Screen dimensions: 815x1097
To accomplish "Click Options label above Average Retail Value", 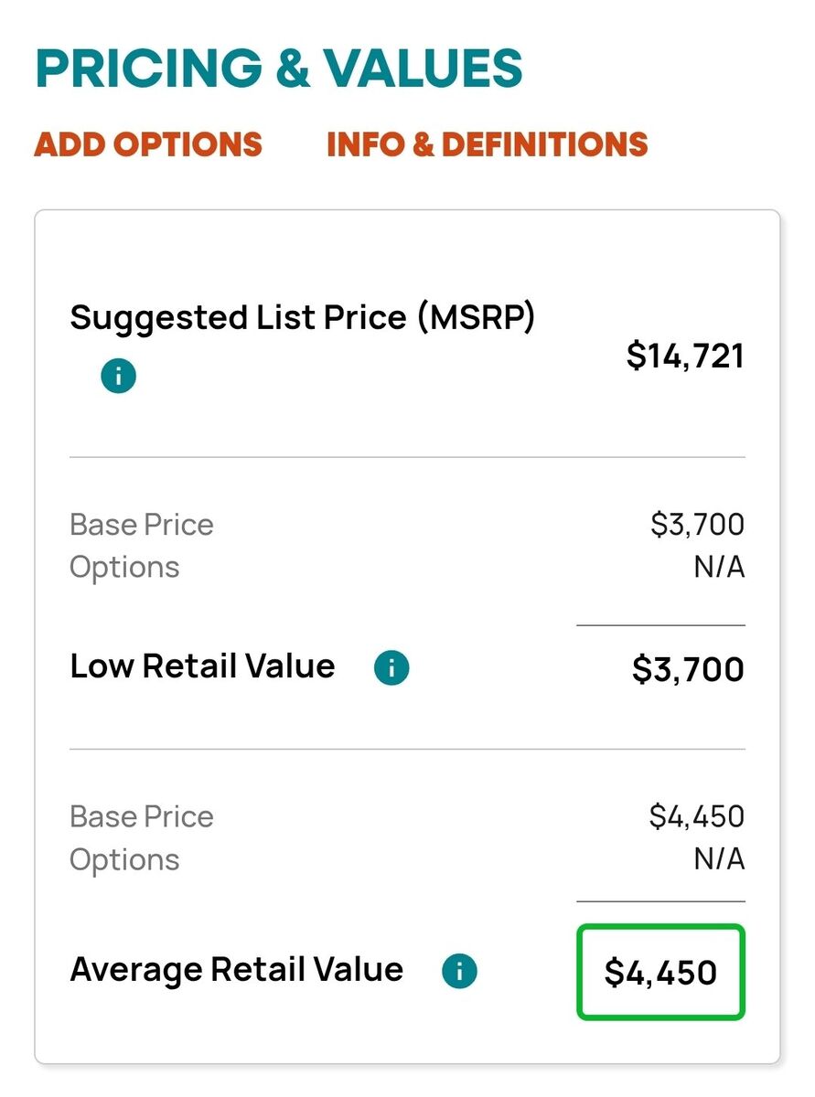I will point(124,859).
